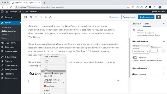Reload the page in browser
This screenshot has width=167, height=94.
point(11,7)
